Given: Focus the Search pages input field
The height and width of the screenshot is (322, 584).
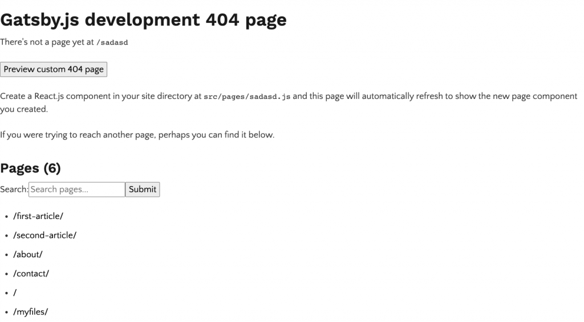Looking at the screenshot, I should click(77, 189).
